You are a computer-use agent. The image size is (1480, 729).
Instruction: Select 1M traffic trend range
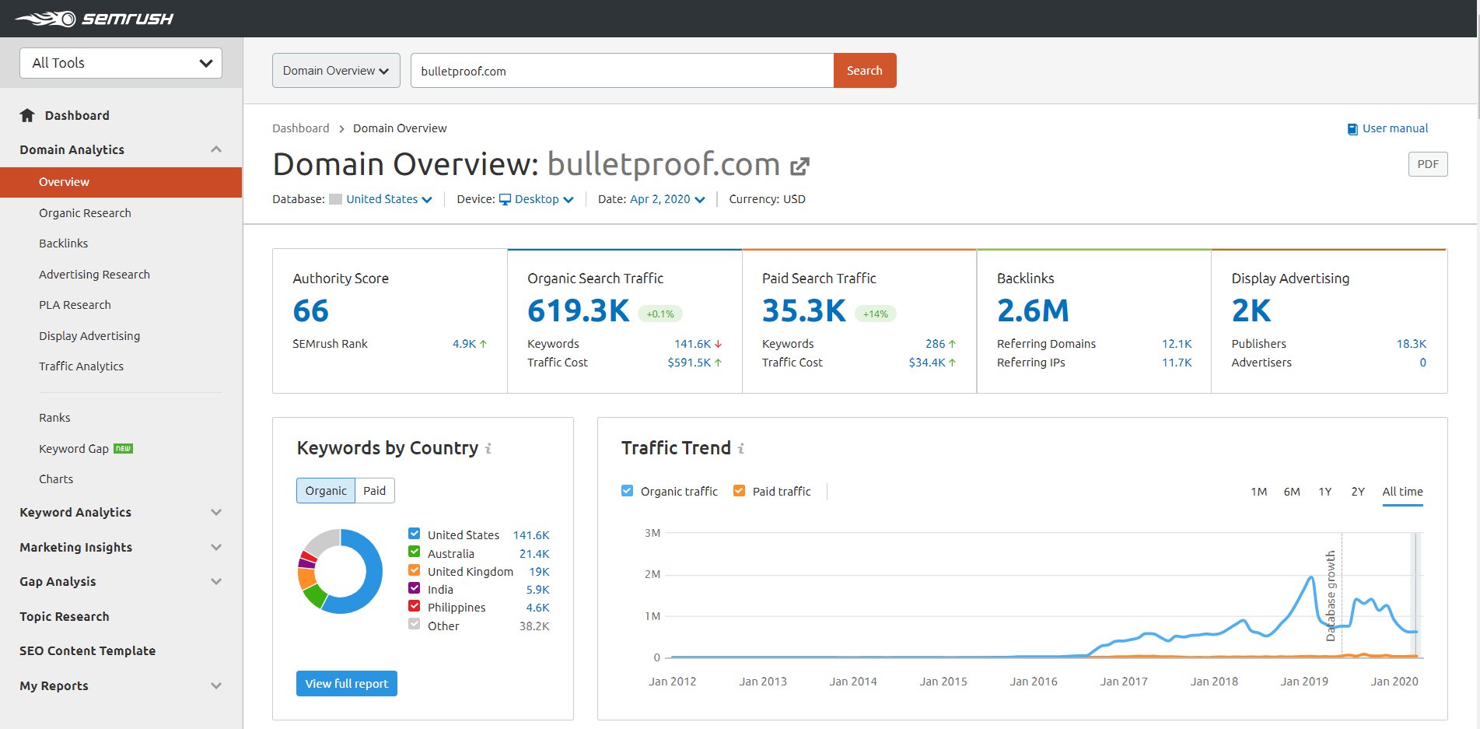pyautogui.click(x=1259, y=492)
